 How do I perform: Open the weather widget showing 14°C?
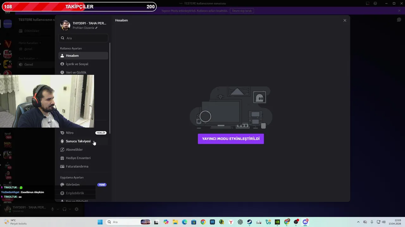coord(15,222)
